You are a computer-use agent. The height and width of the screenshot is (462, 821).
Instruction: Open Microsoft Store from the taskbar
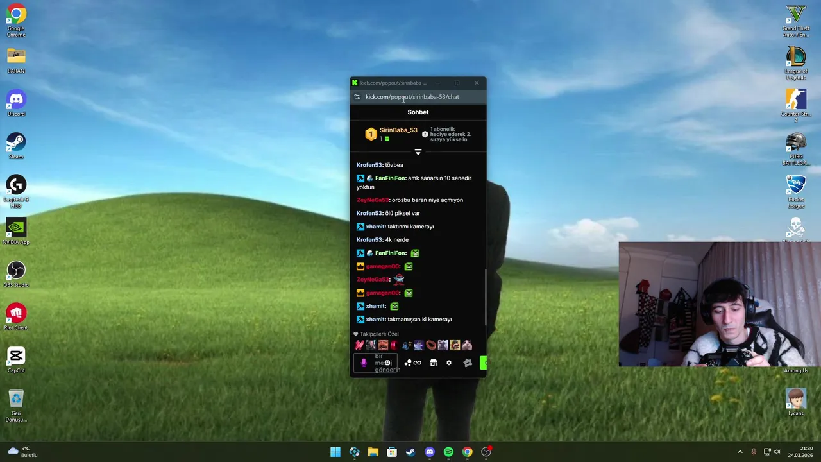392,452
